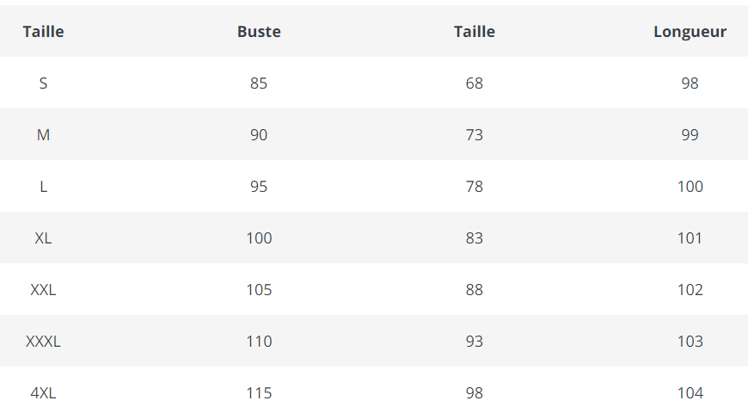
Task: Select the M size label
Action: [x=43, y=135]
